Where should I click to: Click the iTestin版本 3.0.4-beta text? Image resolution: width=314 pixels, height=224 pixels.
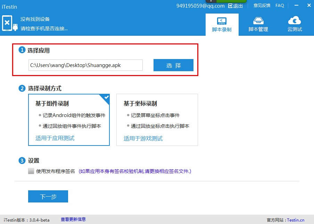pyautogui.click(x=27, y=220)
